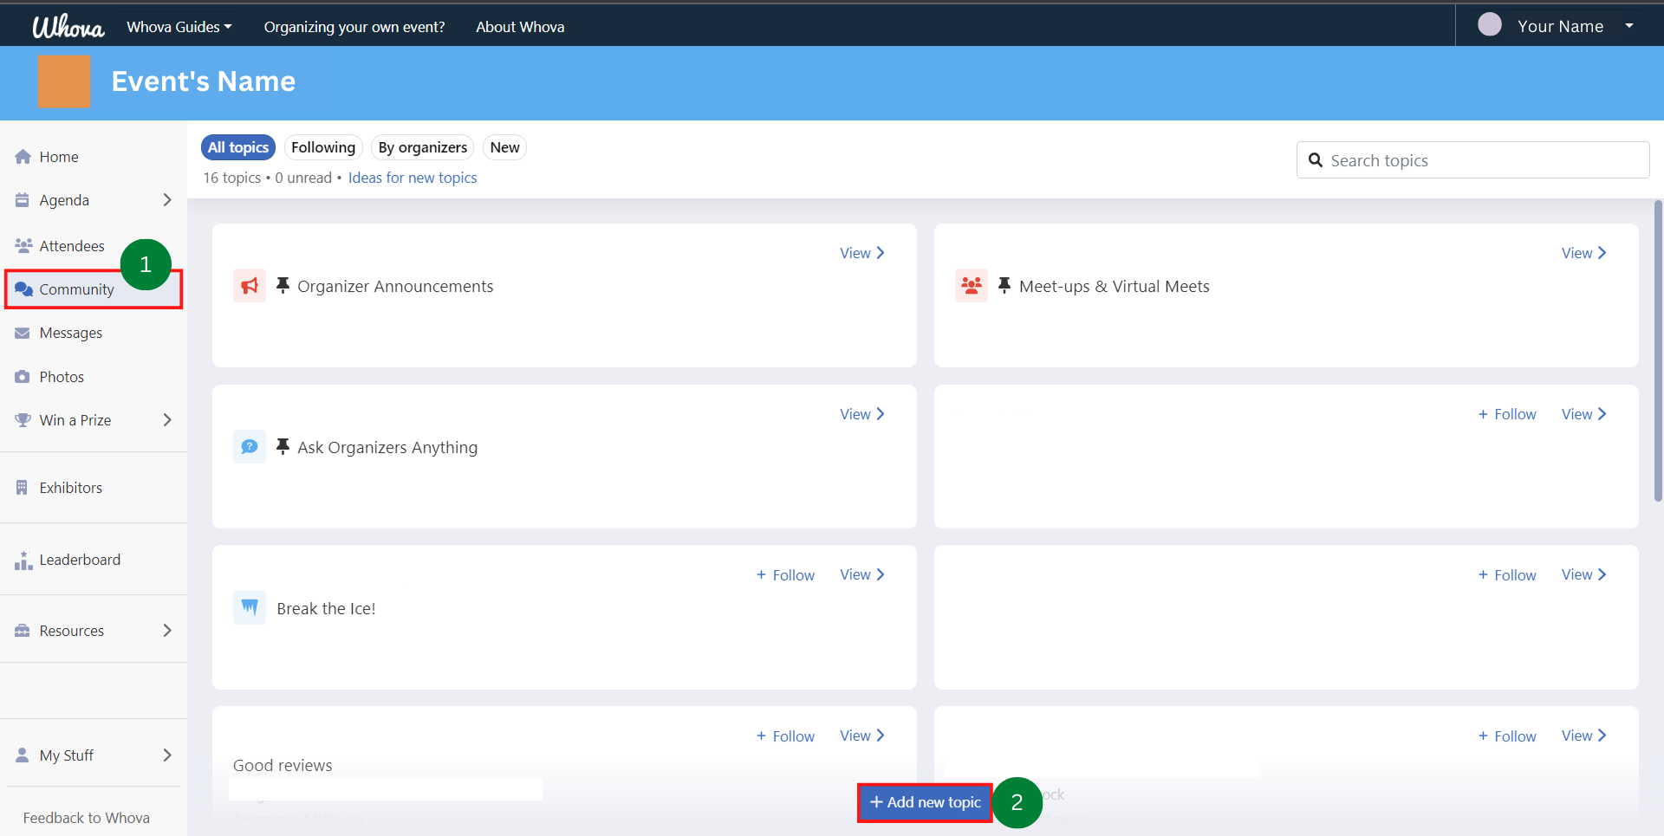Open the Leaderboard sidebar icon

(x=23, y=561)
